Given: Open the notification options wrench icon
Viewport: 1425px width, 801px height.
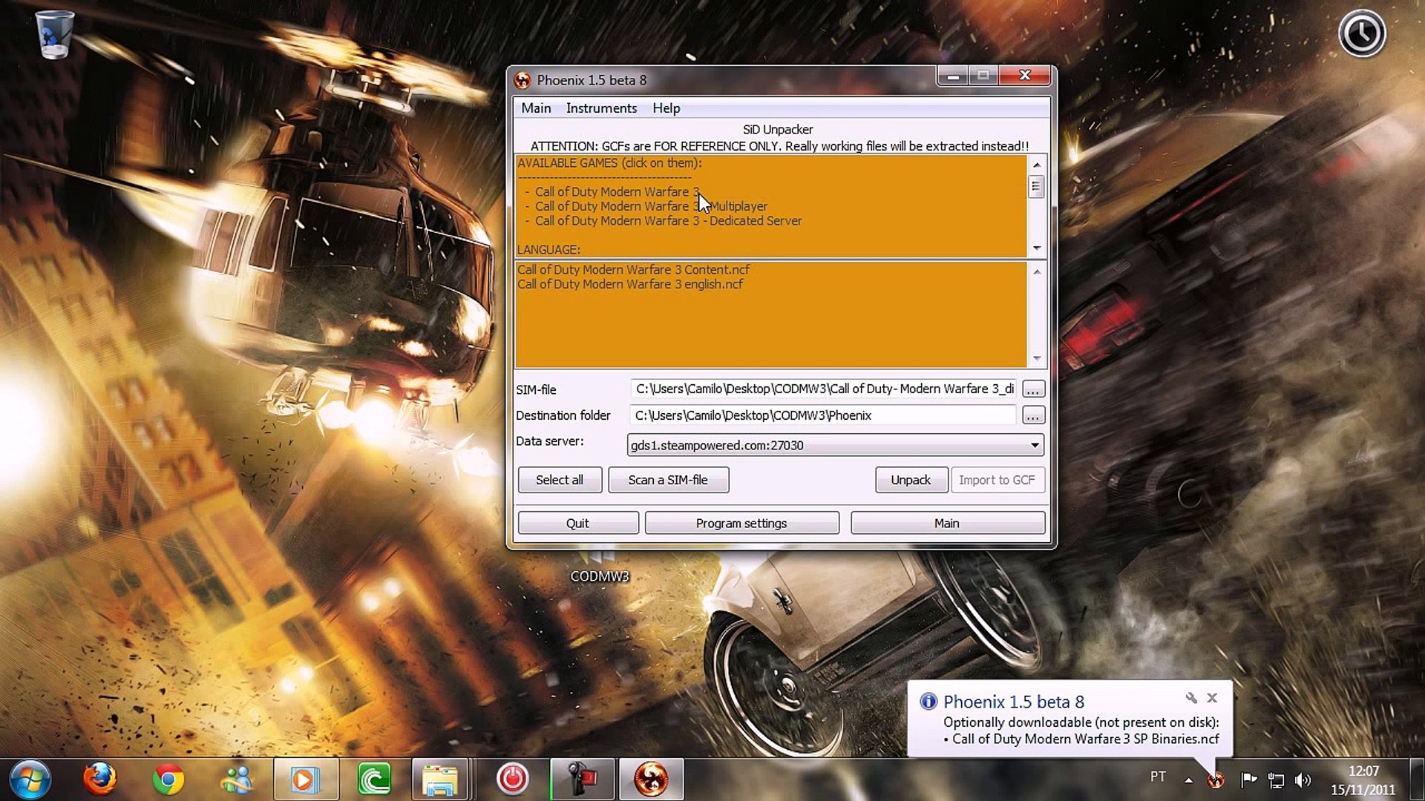Looking at the screenshot, I should (1190, 698).
